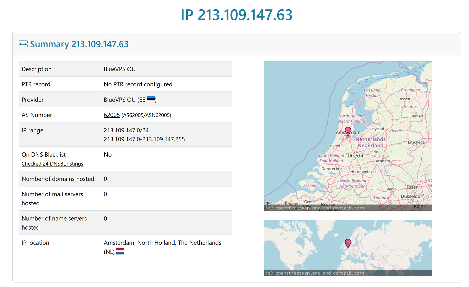Viewport: 469px width, 287px height.
Task: Click the mail servers hosted value 0
Action: [x=105, y=194]
